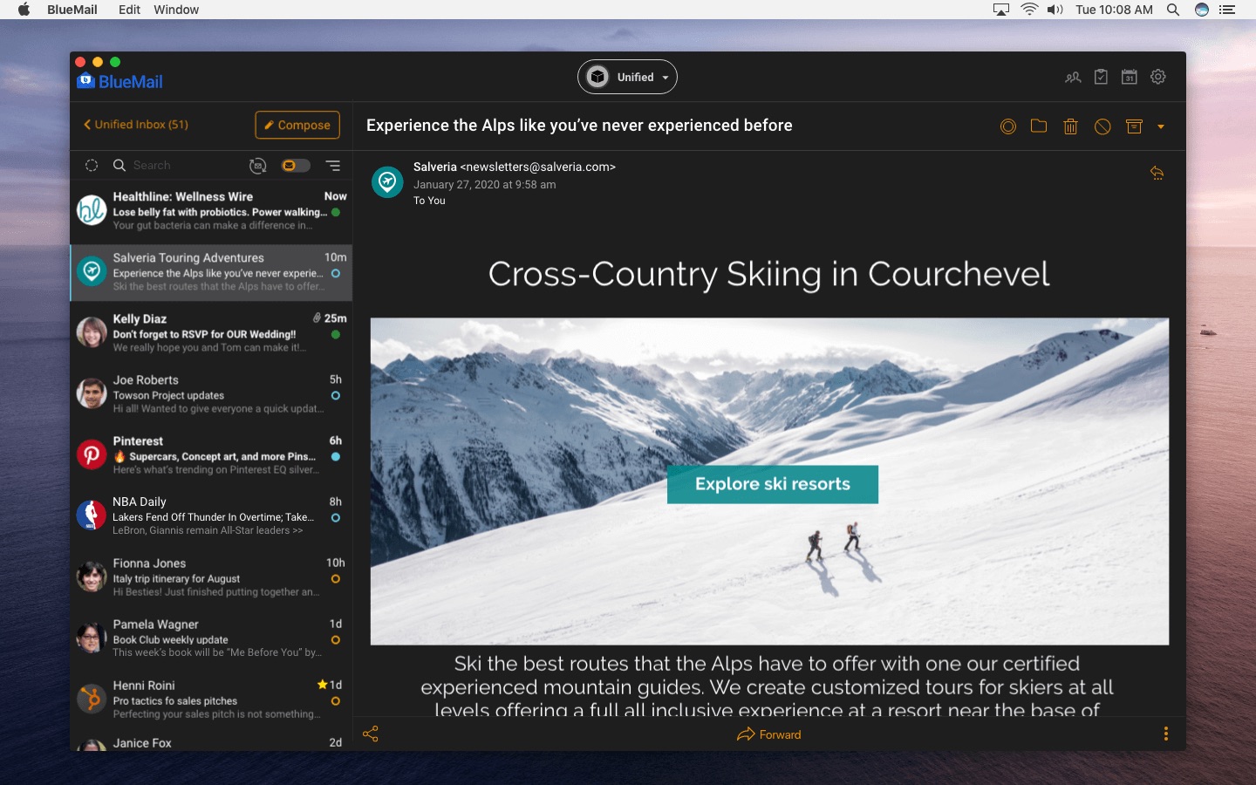Image resolution: width=1256 pixels, height=785 pixels.
Task: Open Joe Roberts Towson Project updates
Action: pyautogui.click(x=211, y=393)
